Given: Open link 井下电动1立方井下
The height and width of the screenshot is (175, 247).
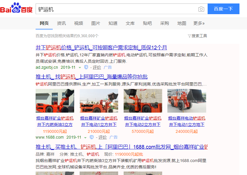Looking at the screenshot, I should (99, 124).
